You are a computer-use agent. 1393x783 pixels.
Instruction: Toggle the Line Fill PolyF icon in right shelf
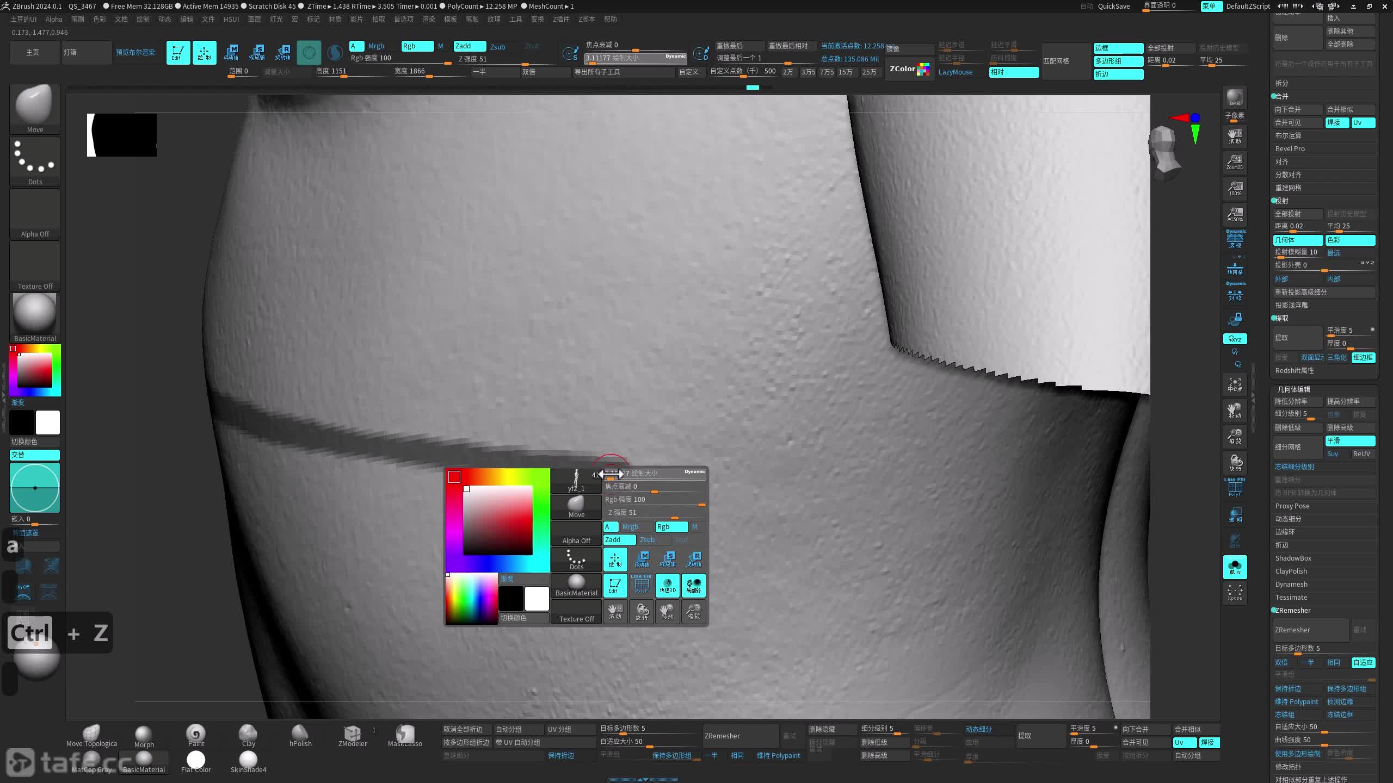click(x=1235, y=488)
